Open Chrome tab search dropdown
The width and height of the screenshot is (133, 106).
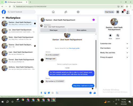[x=2, y=2]
